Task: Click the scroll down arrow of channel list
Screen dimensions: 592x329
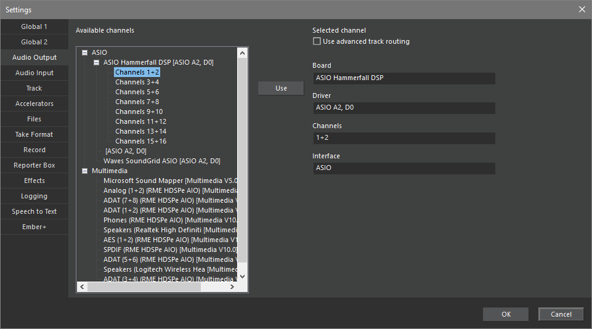Action: [242, 277]
